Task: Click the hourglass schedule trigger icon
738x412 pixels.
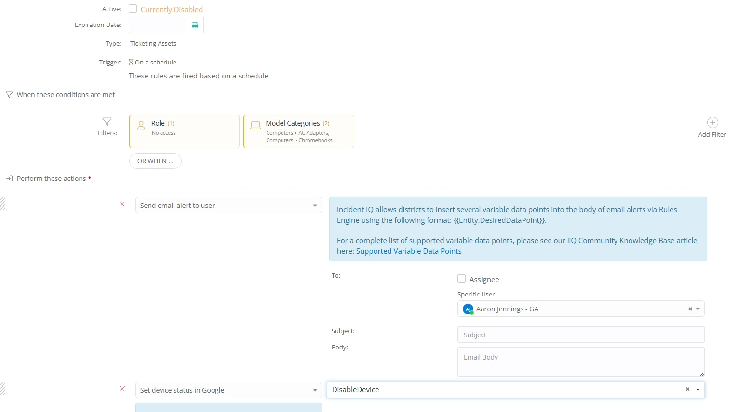Action: [x=131, y=62]
